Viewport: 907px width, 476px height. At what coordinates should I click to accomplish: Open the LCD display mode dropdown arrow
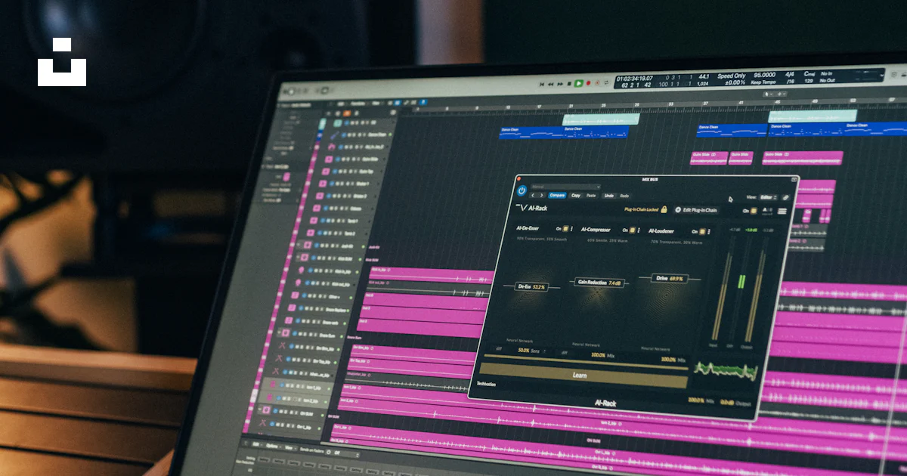(x=882, y=76)
